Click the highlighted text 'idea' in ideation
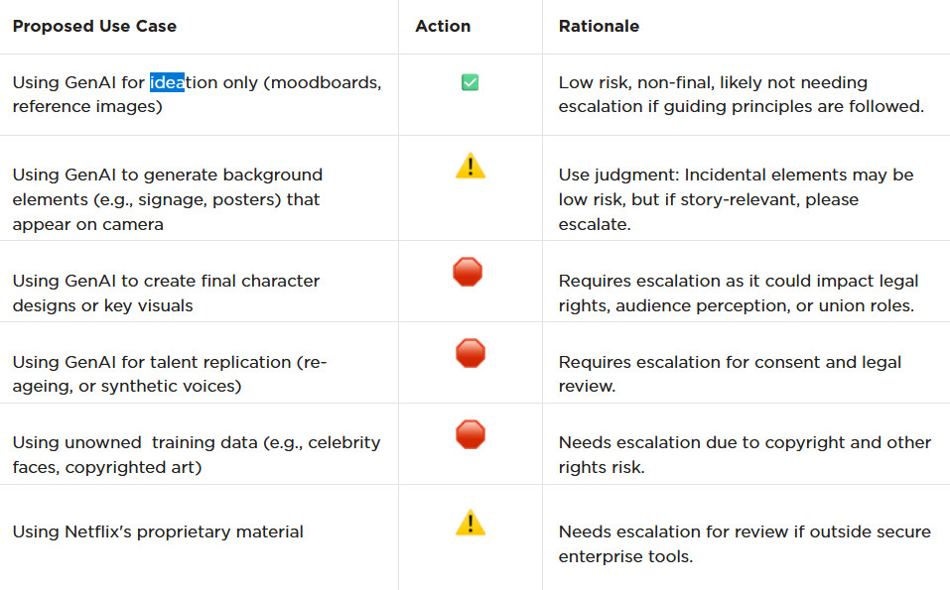The width and height of the screenshot is (950, 590). point(167,82)
